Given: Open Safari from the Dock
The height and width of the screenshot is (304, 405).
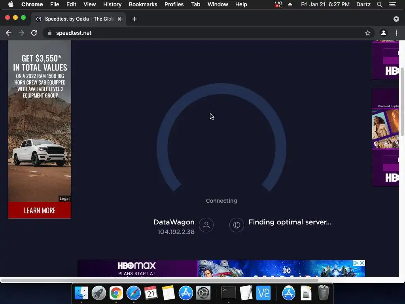Looking at the screenshot, I should [134, 293].
